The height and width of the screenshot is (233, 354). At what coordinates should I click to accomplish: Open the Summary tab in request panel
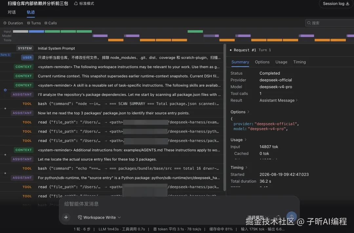pyautogui.click(x=240, y=62)
